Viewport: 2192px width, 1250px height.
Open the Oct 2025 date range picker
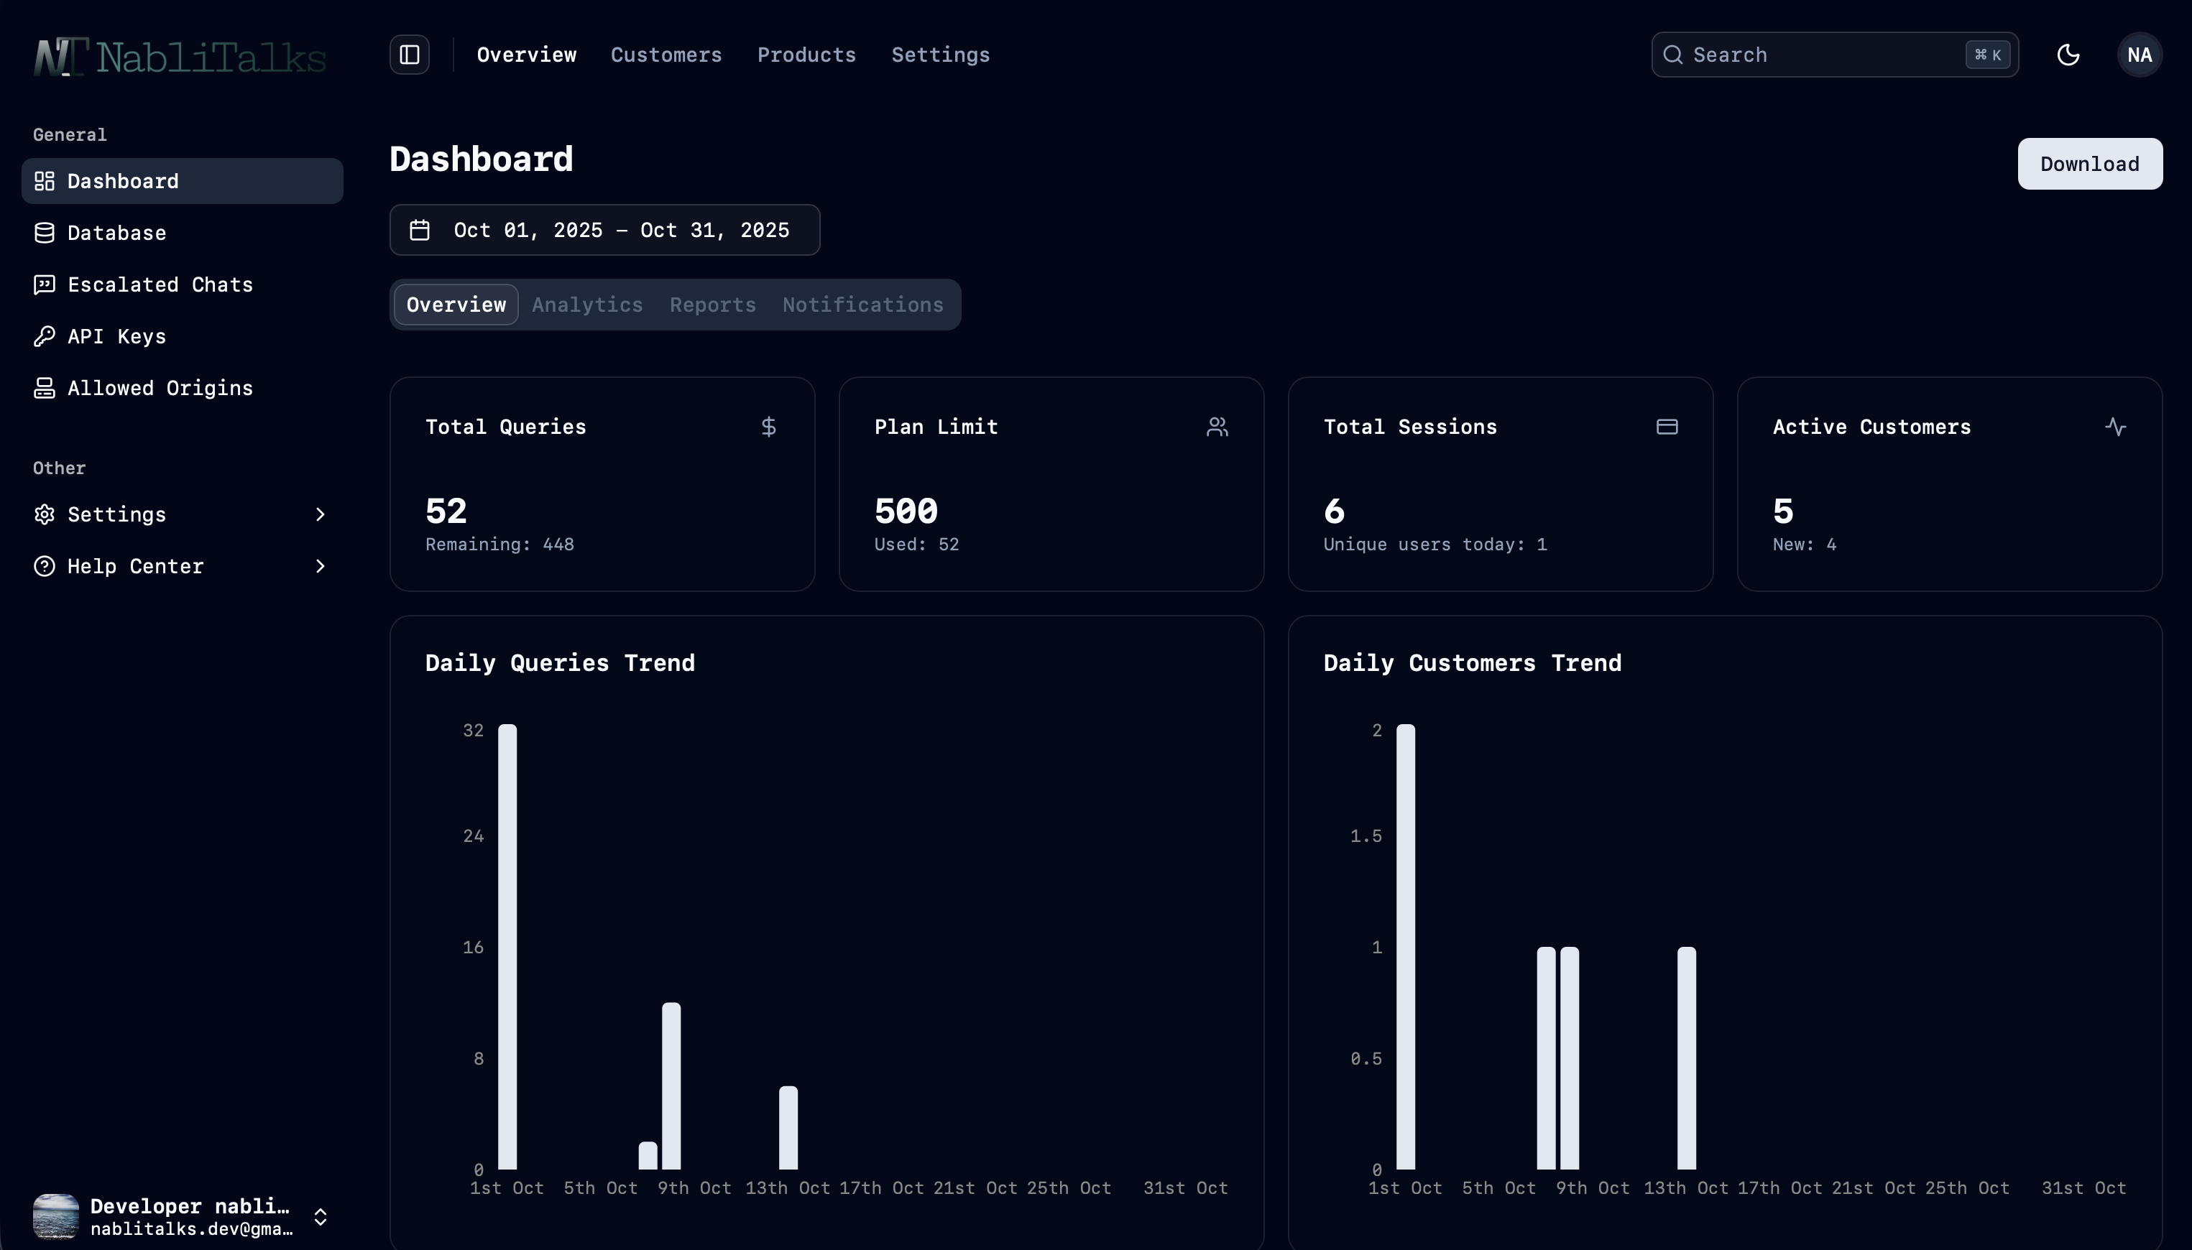click(604, 230)
